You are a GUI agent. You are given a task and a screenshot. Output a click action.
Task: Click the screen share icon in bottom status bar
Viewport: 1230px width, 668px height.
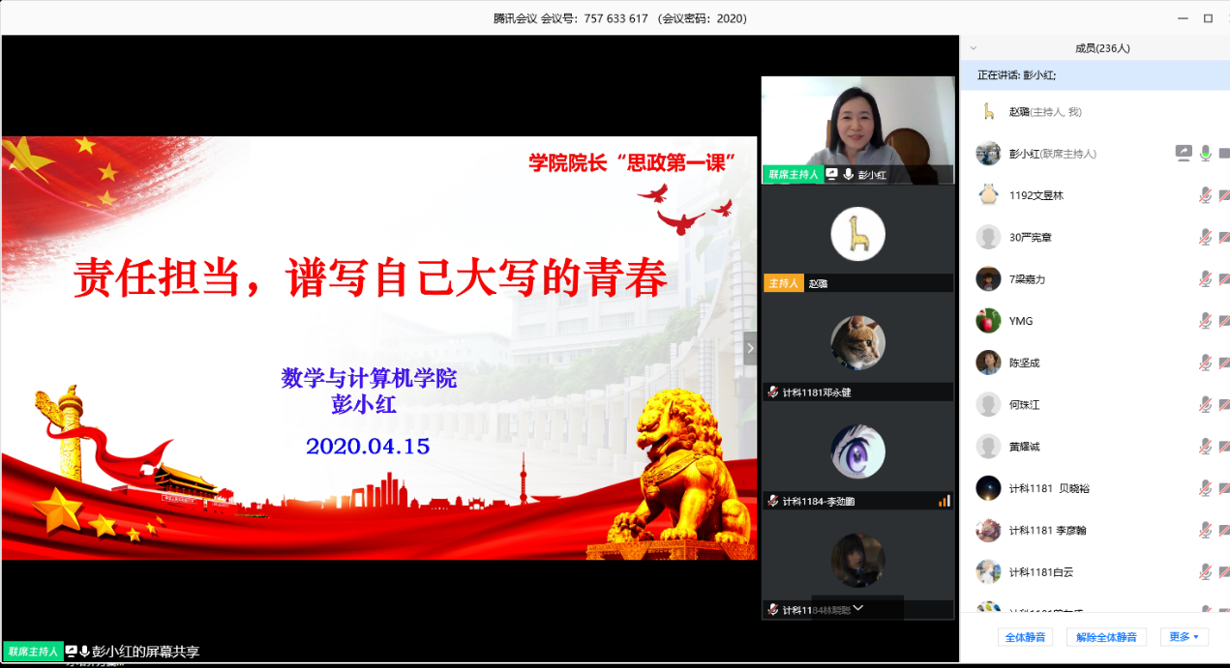[x=72, y=653]
